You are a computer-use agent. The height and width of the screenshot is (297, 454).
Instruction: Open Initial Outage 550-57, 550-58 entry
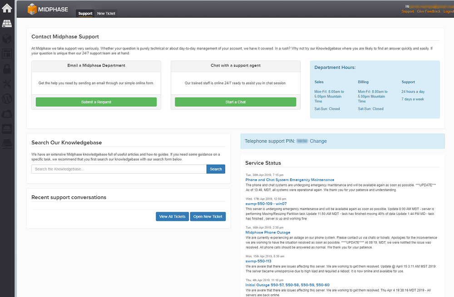click(x=287, y=285)
